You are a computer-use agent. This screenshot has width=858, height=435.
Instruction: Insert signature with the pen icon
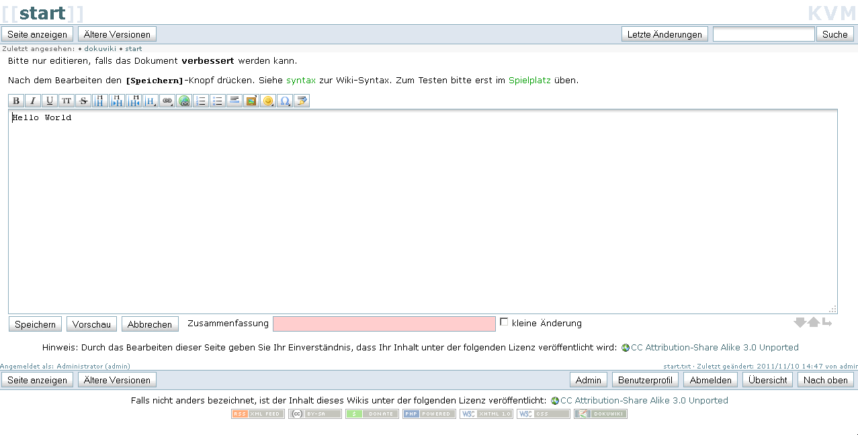coord(302,101)
